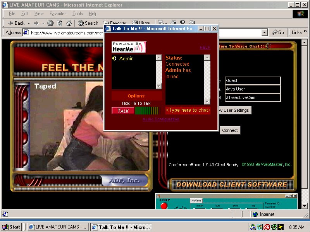310x232 pixels.
Task: Open Options in the voice chat popup
Action: (136, 96)
